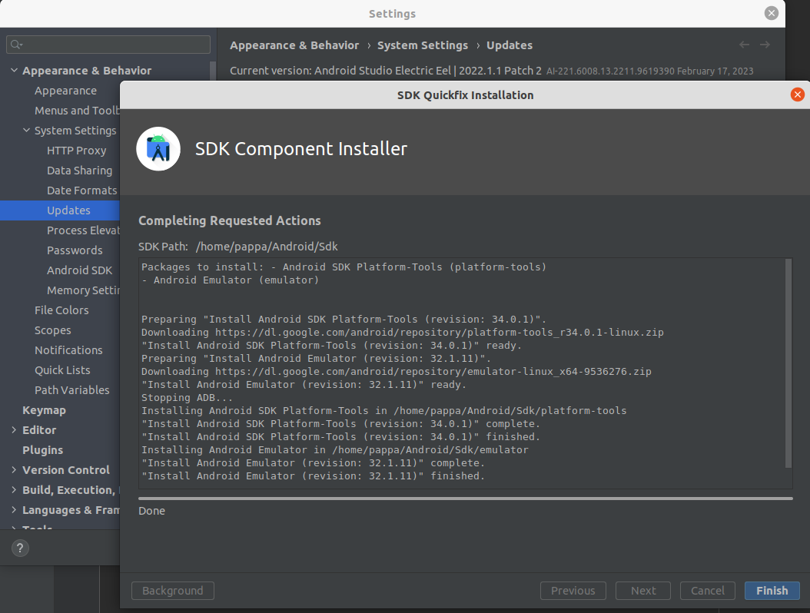Screen dimensions: 810x613
Task: Open Memory Settings item
Action: coord(83,290)
